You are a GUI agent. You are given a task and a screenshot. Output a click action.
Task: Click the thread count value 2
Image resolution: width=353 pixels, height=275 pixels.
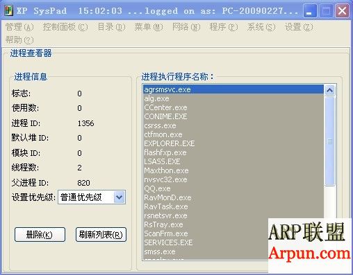[x=79, y=168]
